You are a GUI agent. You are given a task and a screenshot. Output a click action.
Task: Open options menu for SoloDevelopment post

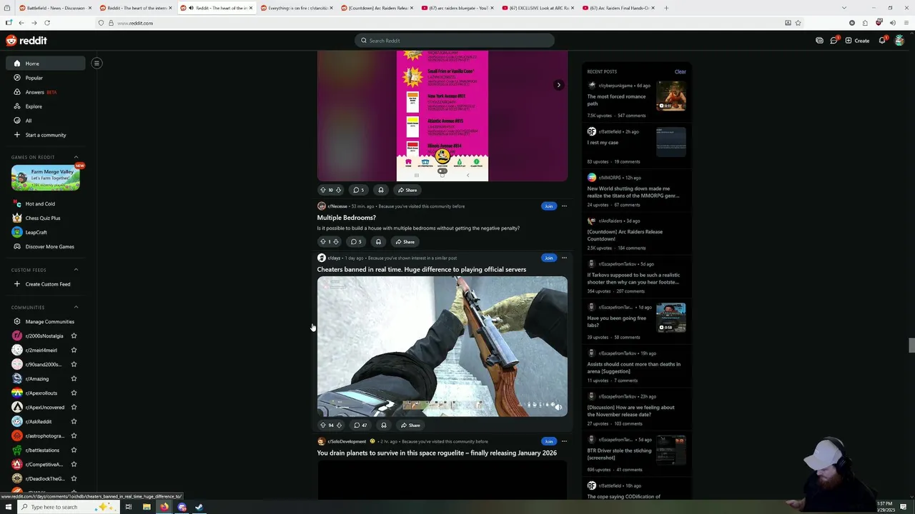[x=564, y=441]
